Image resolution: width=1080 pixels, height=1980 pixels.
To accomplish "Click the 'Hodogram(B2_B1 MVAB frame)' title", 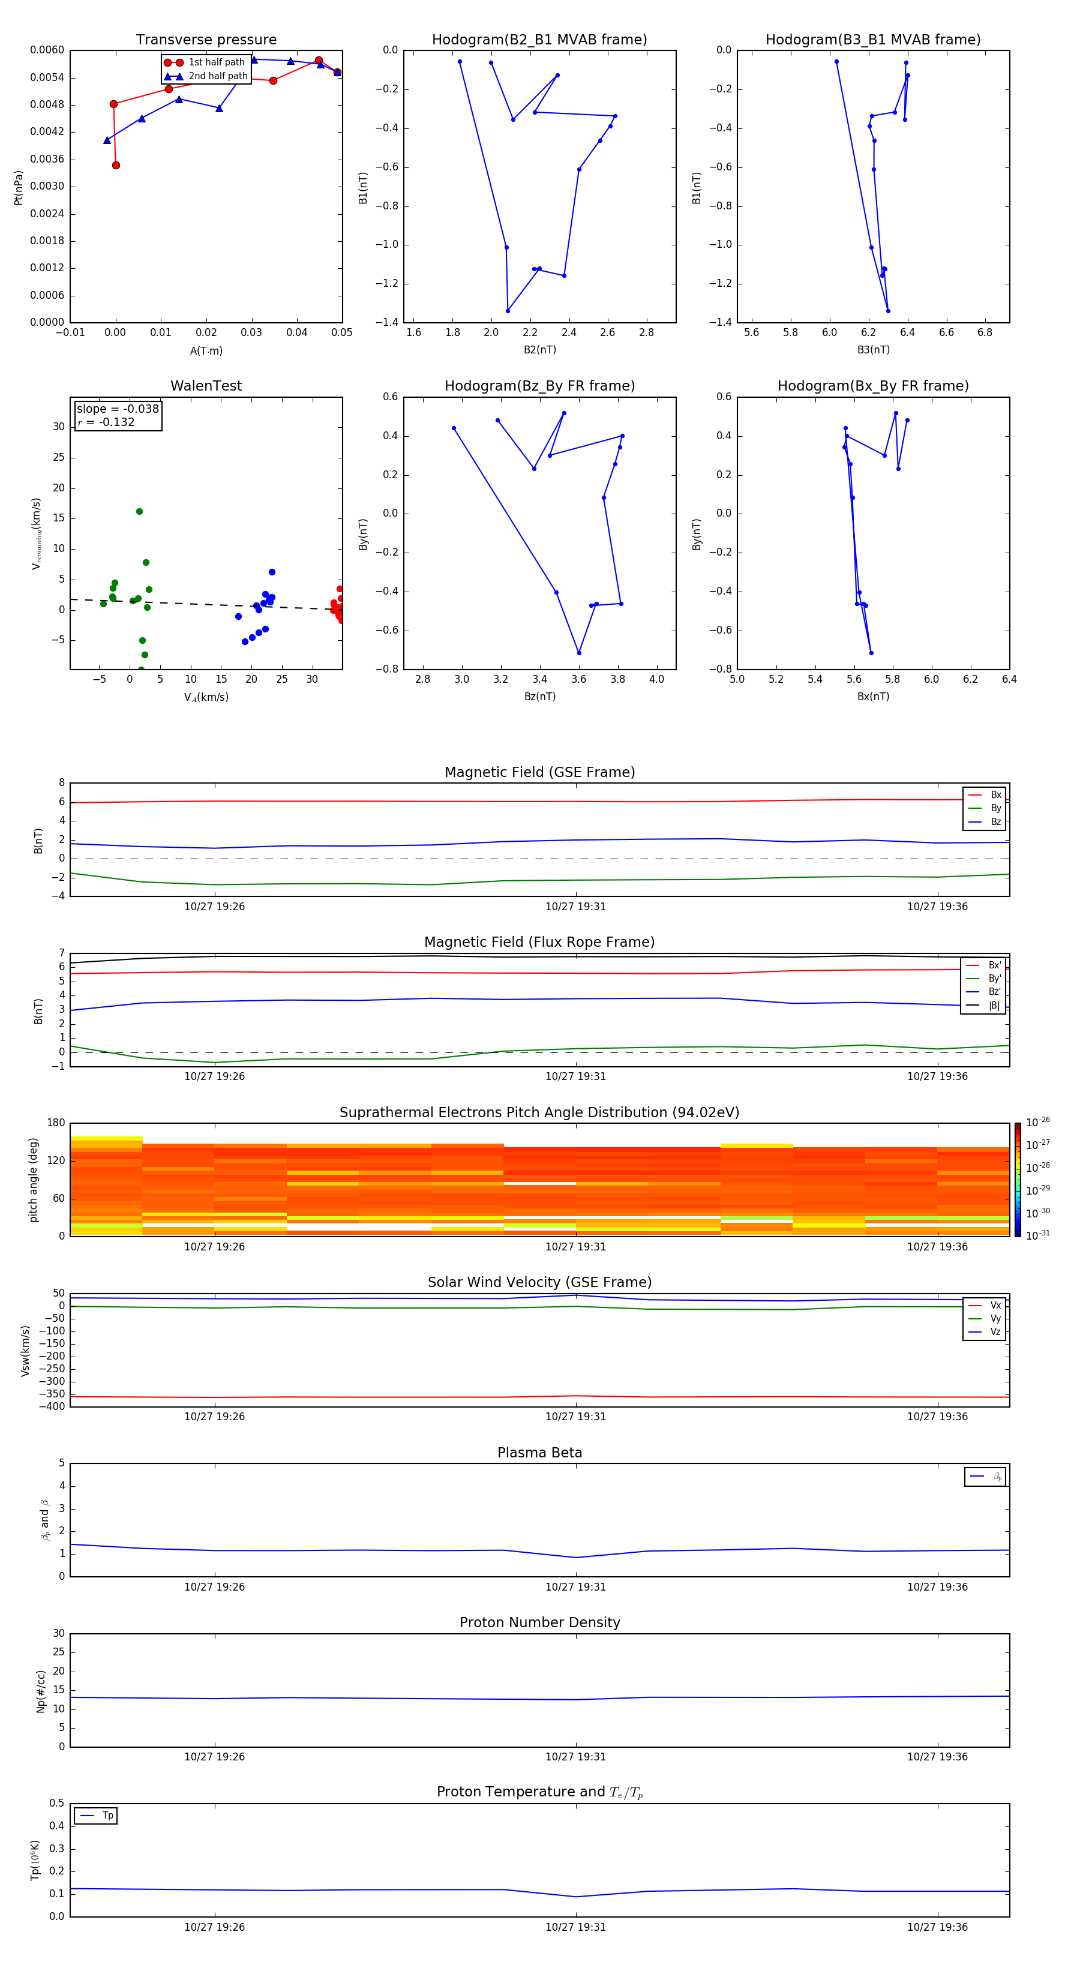I will coord(539,40).
